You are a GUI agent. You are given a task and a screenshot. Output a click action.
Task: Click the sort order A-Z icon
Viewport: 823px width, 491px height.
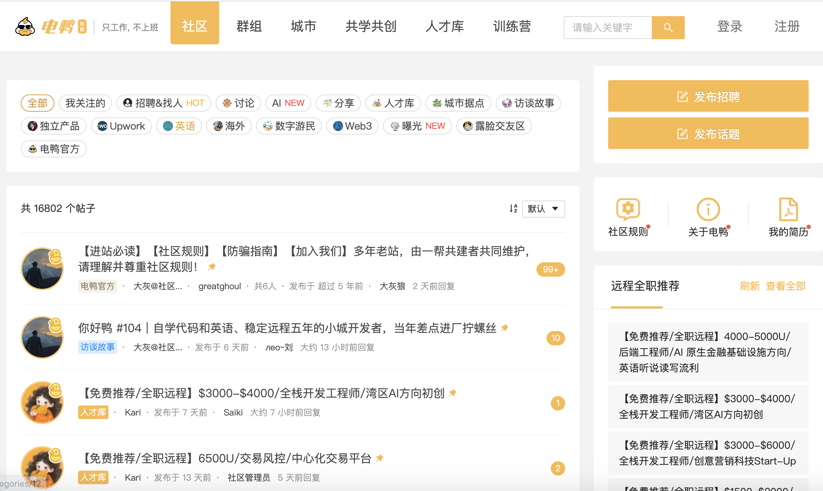coord(514,209)
